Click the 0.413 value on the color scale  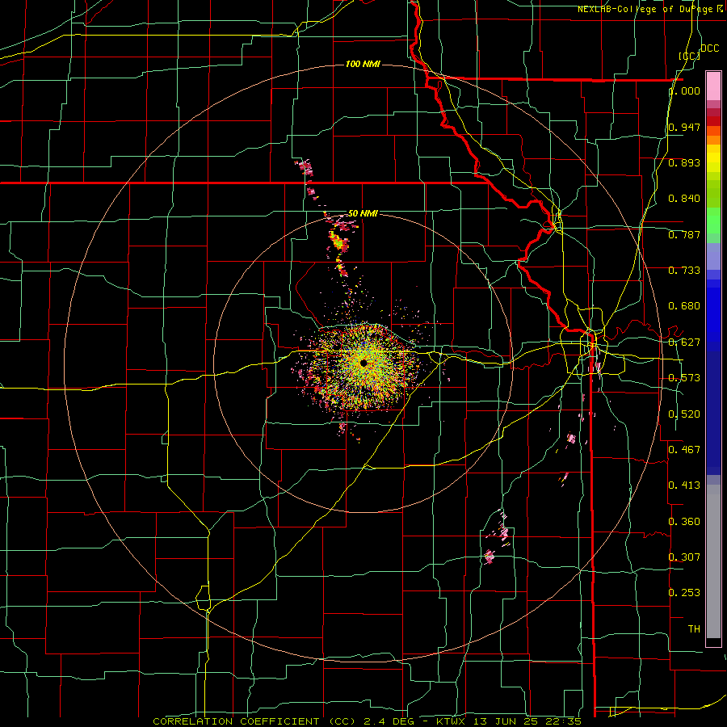pyautogui.click(x=684, y=485)
